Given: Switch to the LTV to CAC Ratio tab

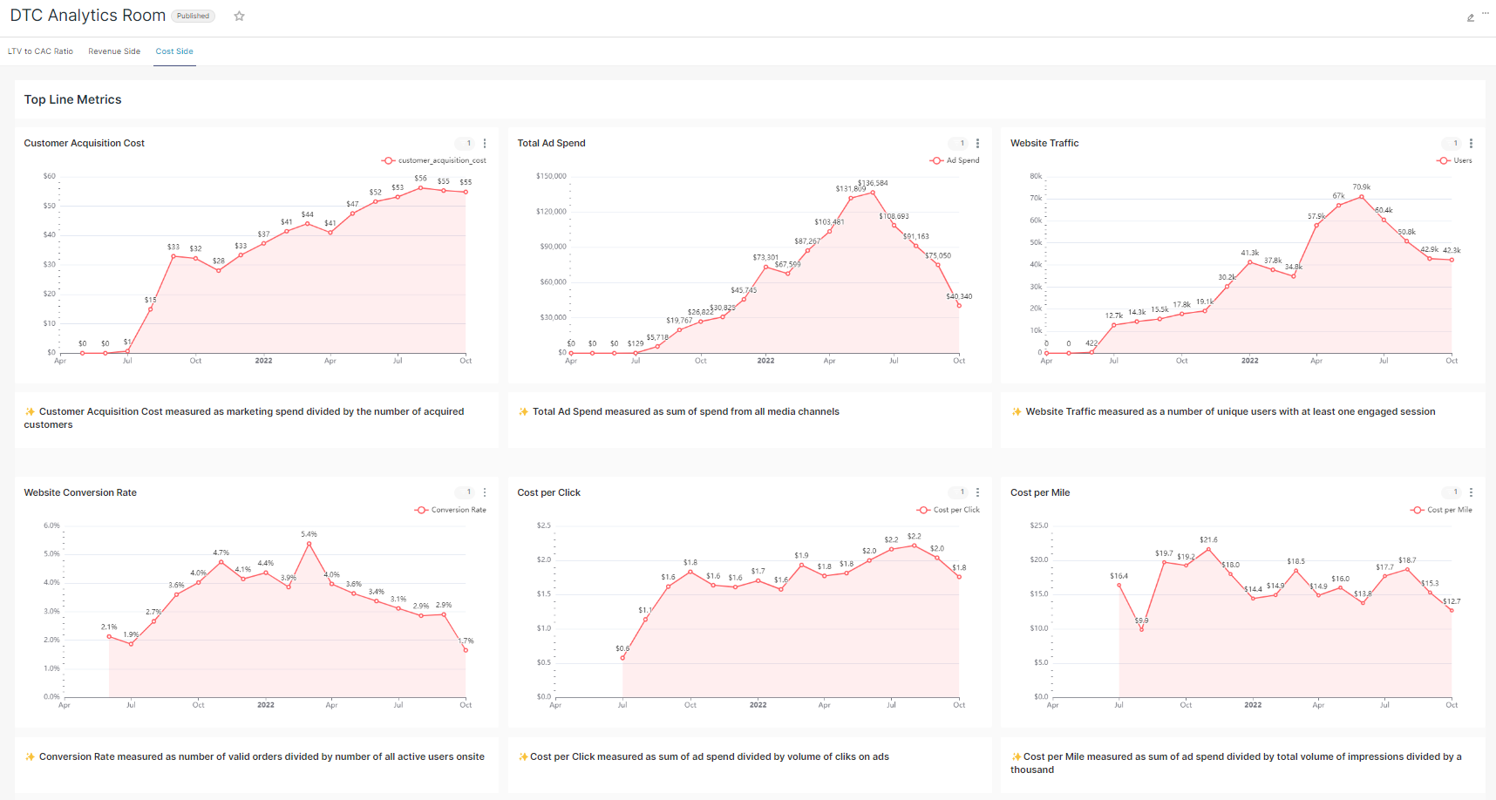Looking at the screenshot, I should [x=40, y=51].
